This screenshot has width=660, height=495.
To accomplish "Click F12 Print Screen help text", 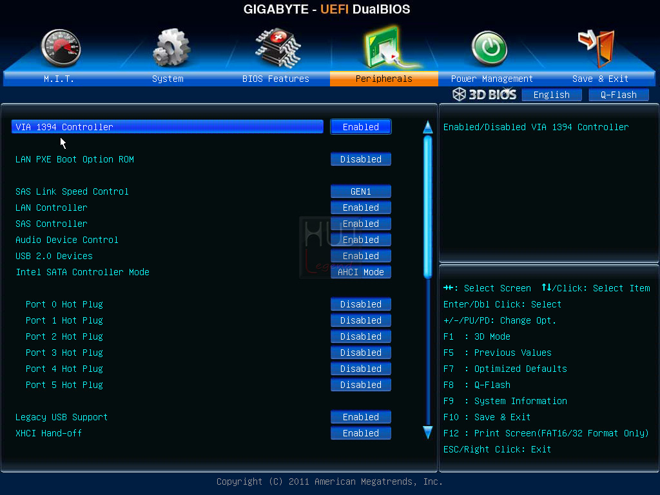I will (546, 433).
